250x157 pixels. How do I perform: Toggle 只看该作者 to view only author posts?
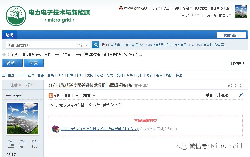[83, 95]
